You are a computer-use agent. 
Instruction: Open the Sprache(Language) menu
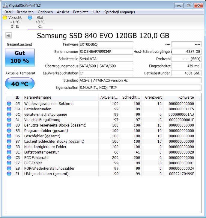tap(120, 12)
